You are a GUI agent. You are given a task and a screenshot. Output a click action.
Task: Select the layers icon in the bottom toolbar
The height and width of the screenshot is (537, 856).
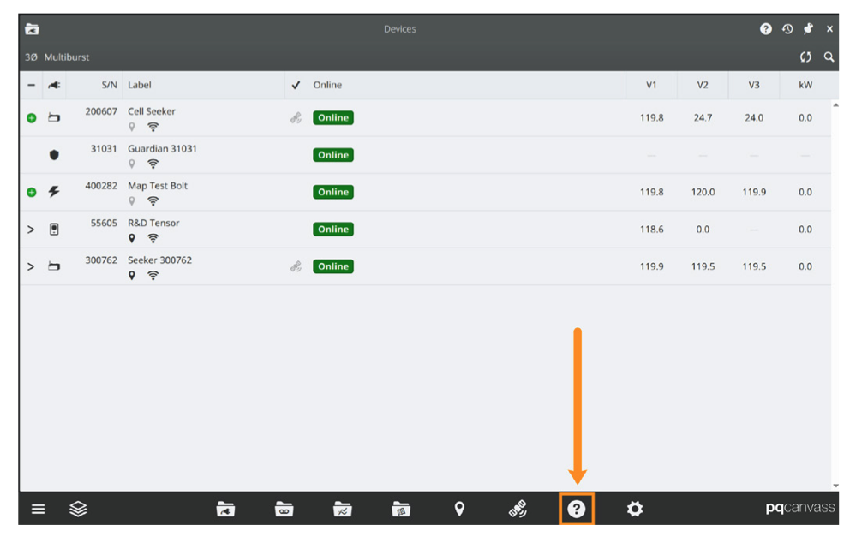78,509
